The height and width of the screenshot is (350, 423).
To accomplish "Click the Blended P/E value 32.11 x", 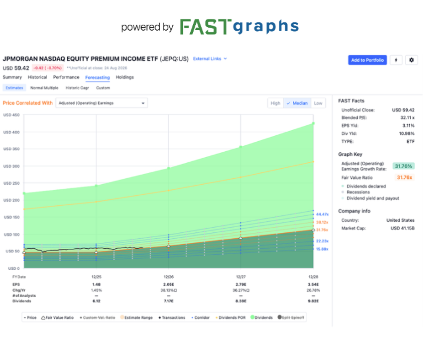I will tap(407, 118).
